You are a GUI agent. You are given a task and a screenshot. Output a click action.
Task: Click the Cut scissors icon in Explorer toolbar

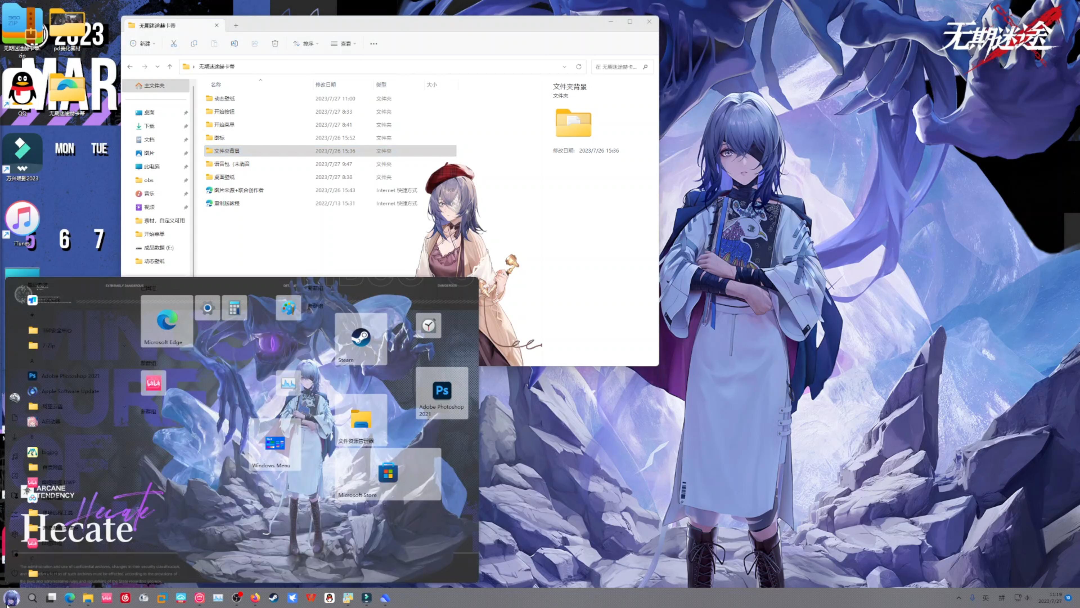pyautogui.click(x=174, y=44)
